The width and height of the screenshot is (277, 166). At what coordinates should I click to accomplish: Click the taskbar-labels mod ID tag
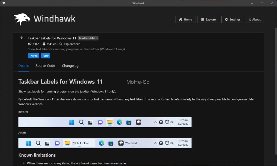pyautogui.click(x=88, y=38)
